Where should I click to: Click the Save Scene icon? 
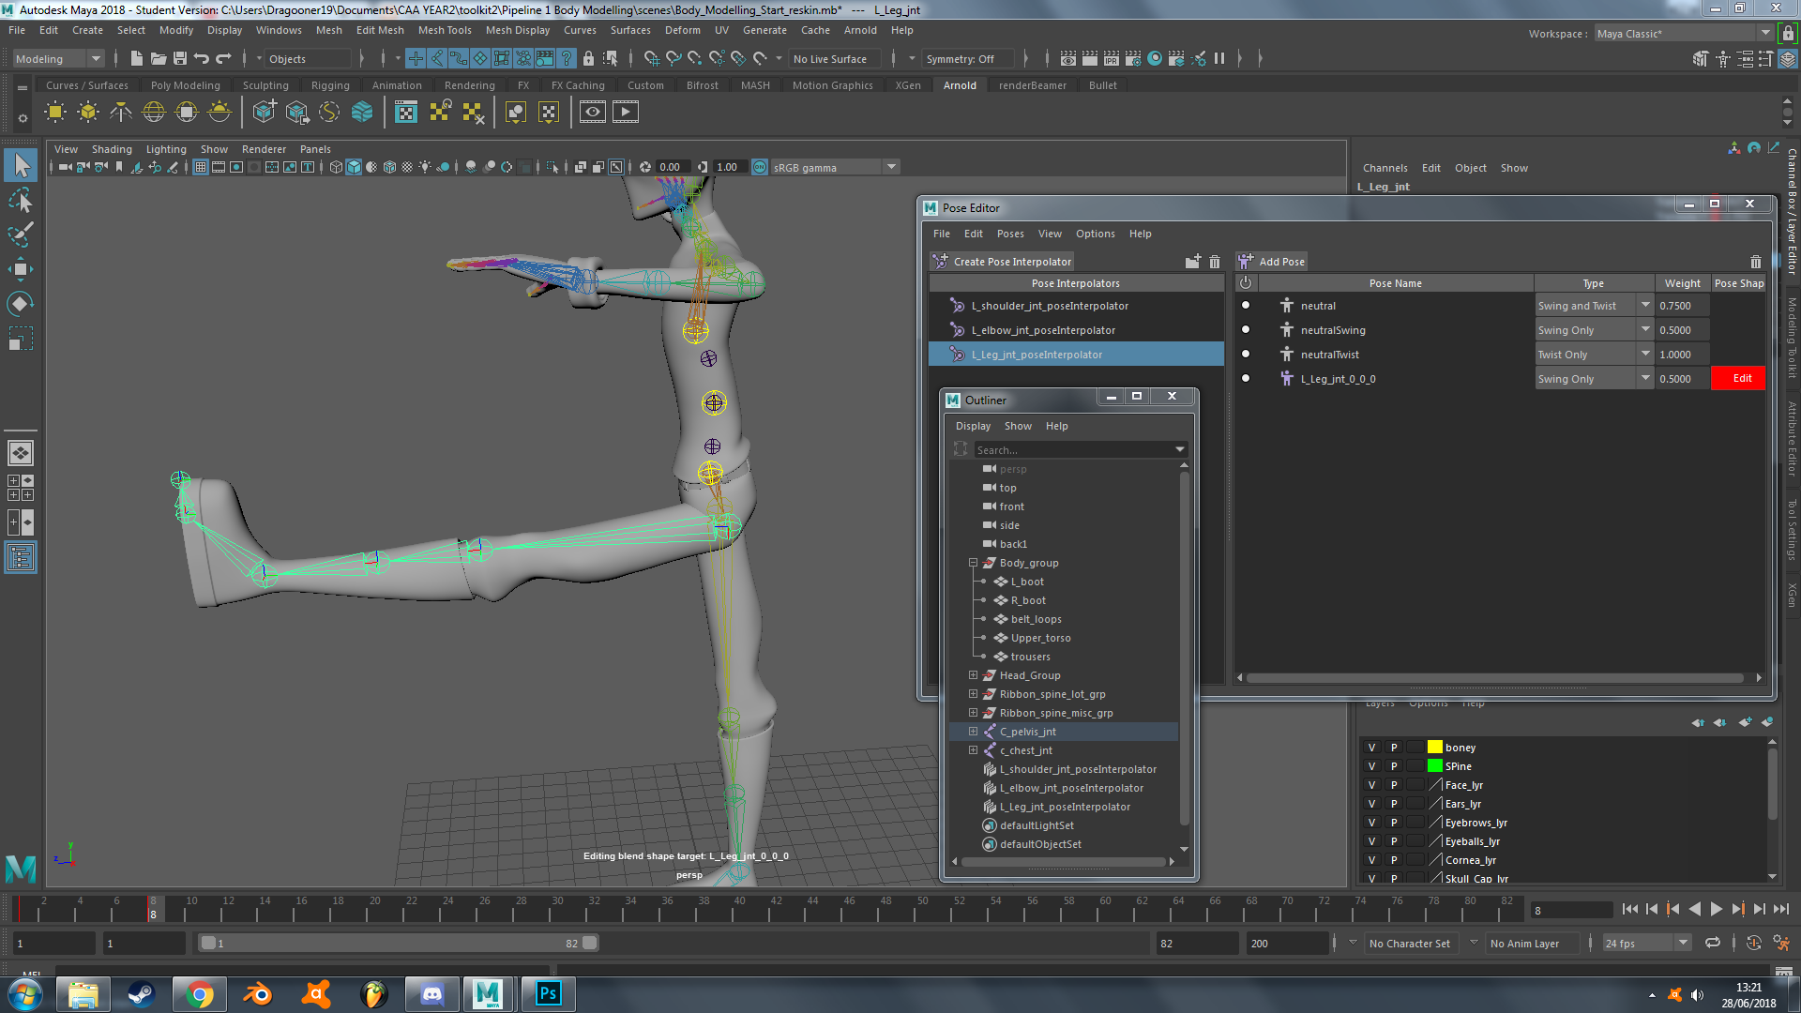(x=179, y=58)
